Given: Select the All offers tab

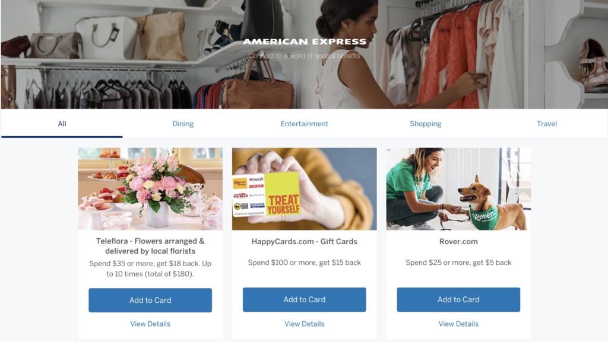Looking at the screenshot, I should [62, 124].
